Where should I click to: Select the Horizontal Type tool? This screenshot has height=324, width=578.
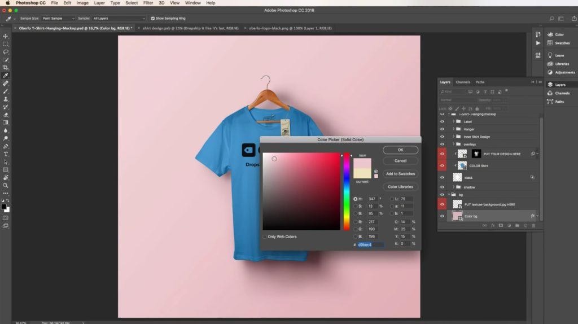[6, 154]
